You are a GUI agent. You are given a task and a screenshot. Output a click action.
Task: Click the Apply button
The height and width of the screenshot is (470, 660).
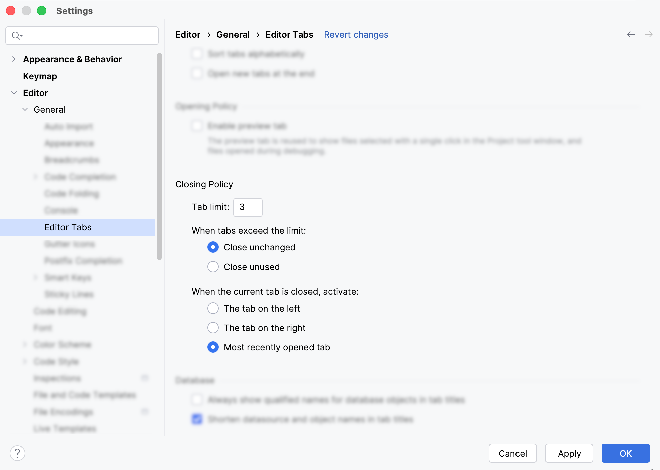point(569,453)
